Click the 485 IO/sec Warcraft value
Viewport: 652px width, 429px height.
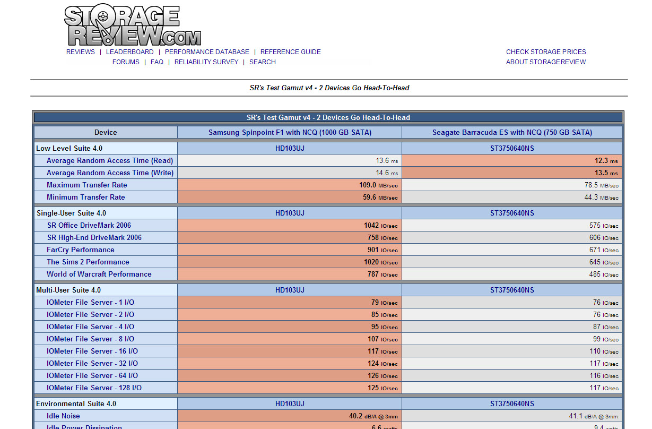click(x=604, y=274)
